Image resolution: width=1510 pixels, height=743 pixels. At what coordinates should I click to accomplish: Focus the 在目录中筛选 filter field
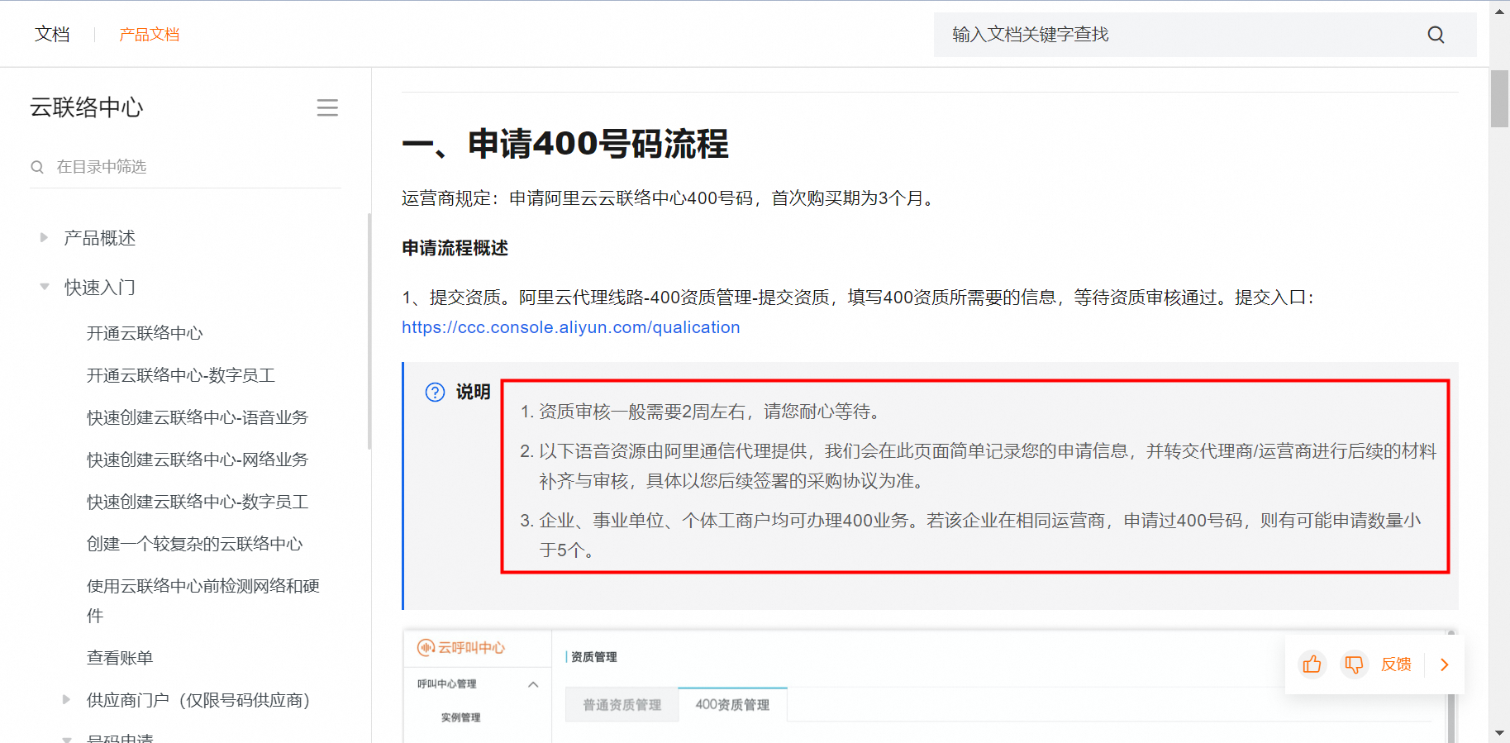click(x=185, y=167)
